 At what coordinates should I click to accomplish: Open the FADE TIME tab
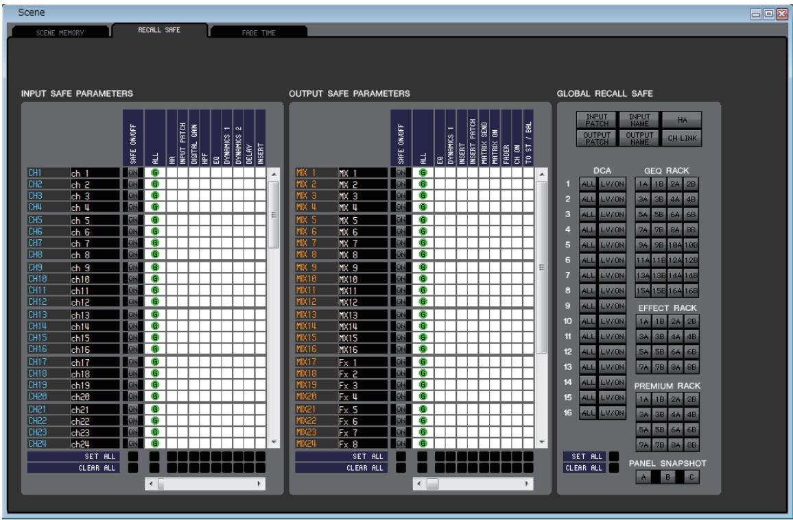pos(259,32)
